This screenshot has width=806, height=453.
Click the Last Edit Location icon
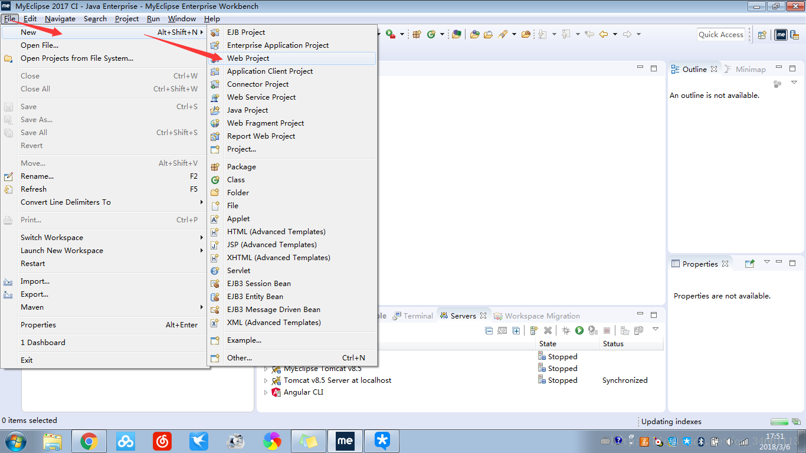click(x=589, y=34)
